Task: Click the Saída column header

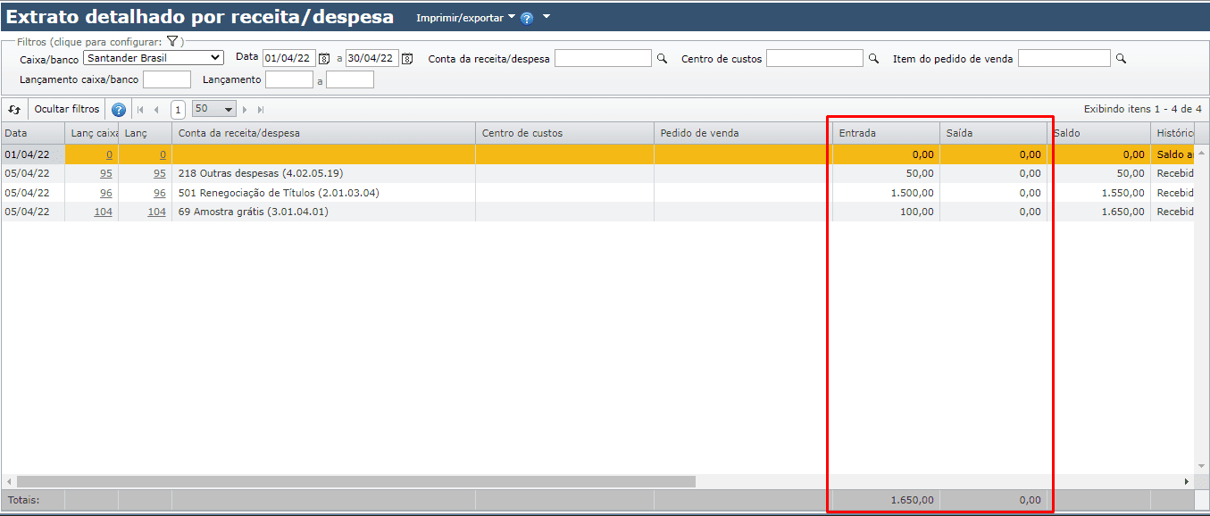Action: (993, 133)
